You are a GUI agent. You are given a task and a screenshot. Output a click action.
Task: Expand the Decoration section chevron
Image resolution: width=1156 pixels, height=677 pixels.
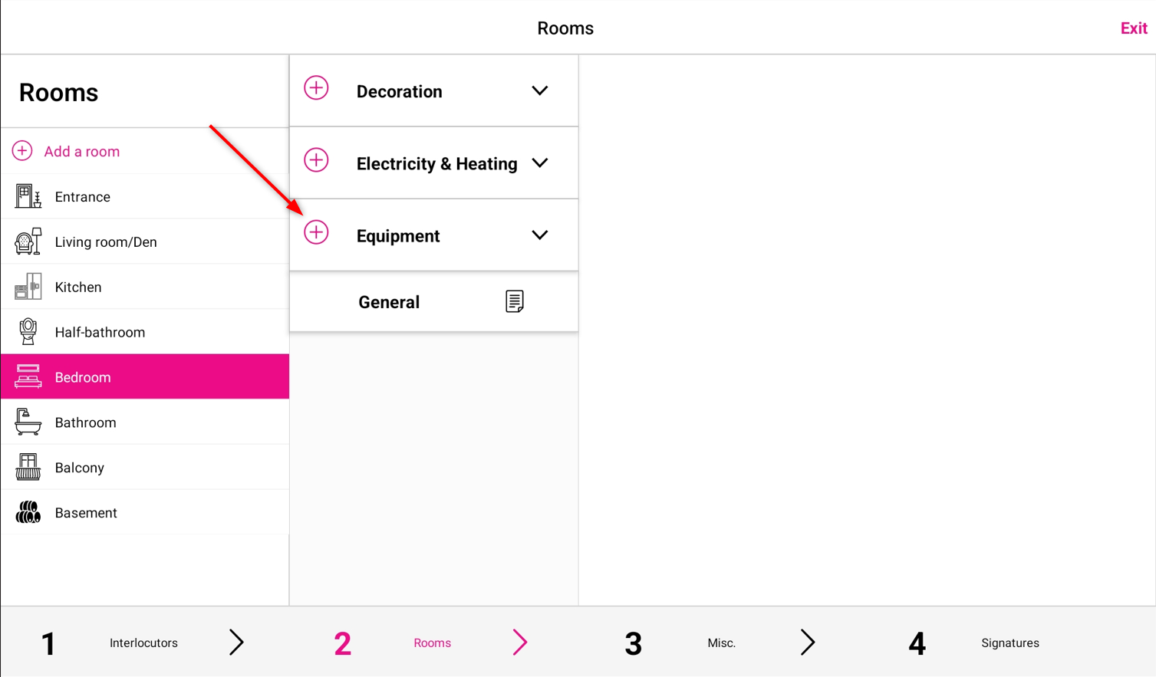click(x=540, y=90)
